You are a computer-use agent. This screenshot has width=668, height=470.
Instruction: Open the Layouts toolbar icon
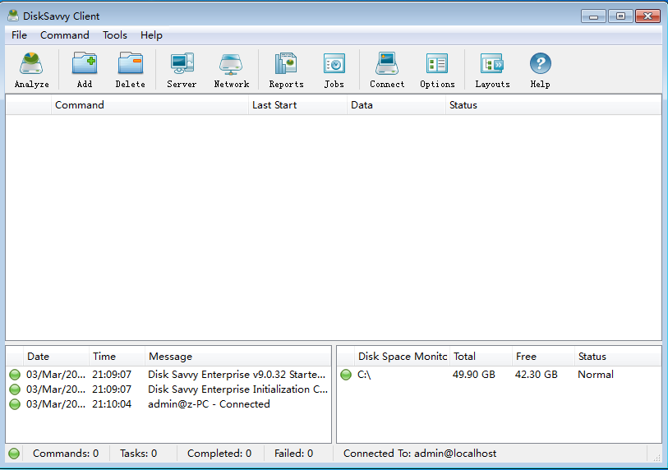click(x=492, y=64)
